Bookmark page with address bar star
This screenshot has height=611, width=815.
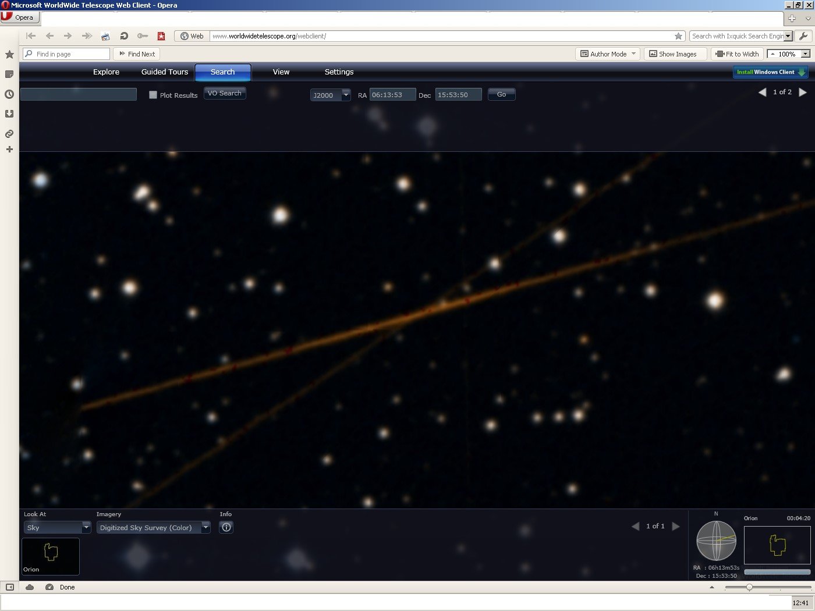click(x=678, y=36)
